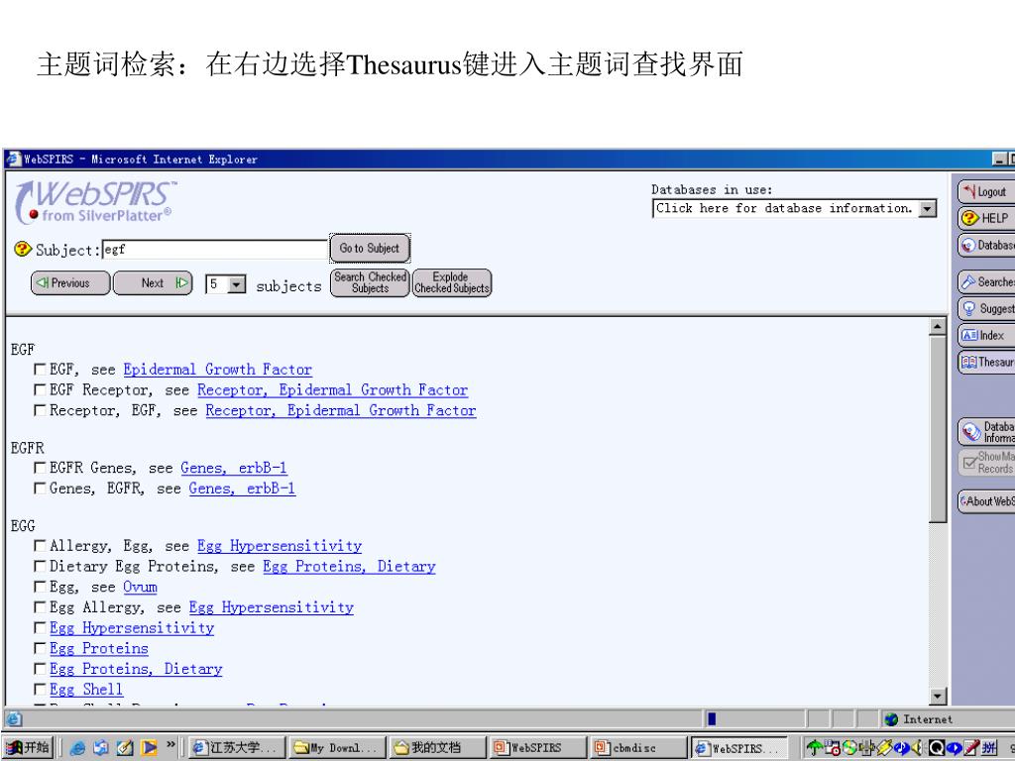
Task: Click the Databases disc icon button in the sidebar
Action: coord(969,246)
